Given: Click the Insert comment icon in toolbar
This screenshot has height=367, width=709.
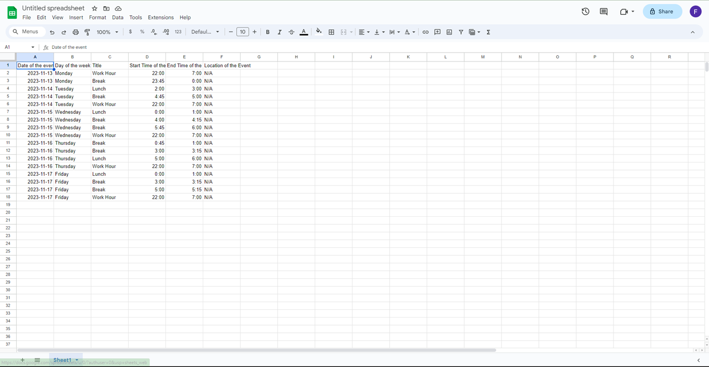Looking at the screenshot, I should click(437, 32).
